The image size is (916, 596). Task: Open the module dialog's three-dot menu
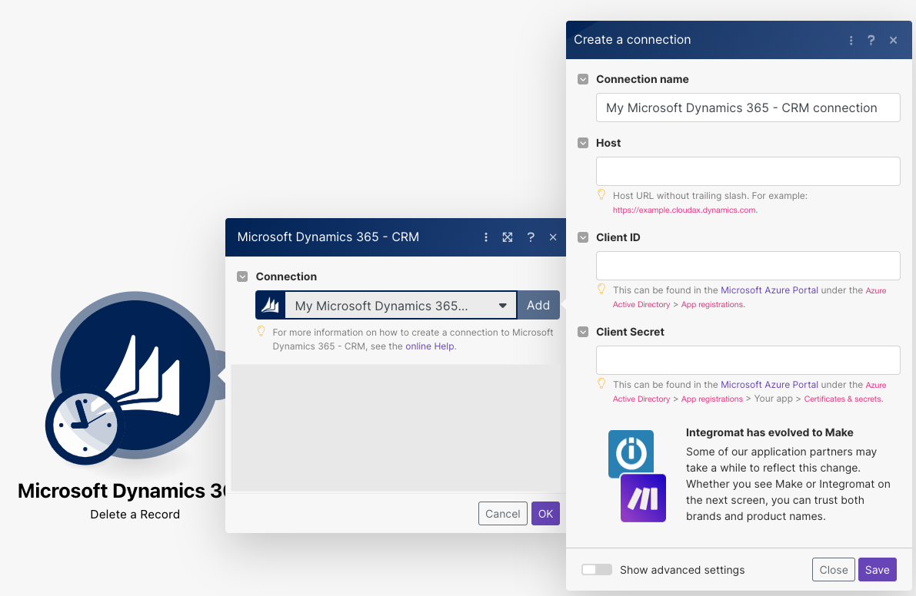click(486, 237)
